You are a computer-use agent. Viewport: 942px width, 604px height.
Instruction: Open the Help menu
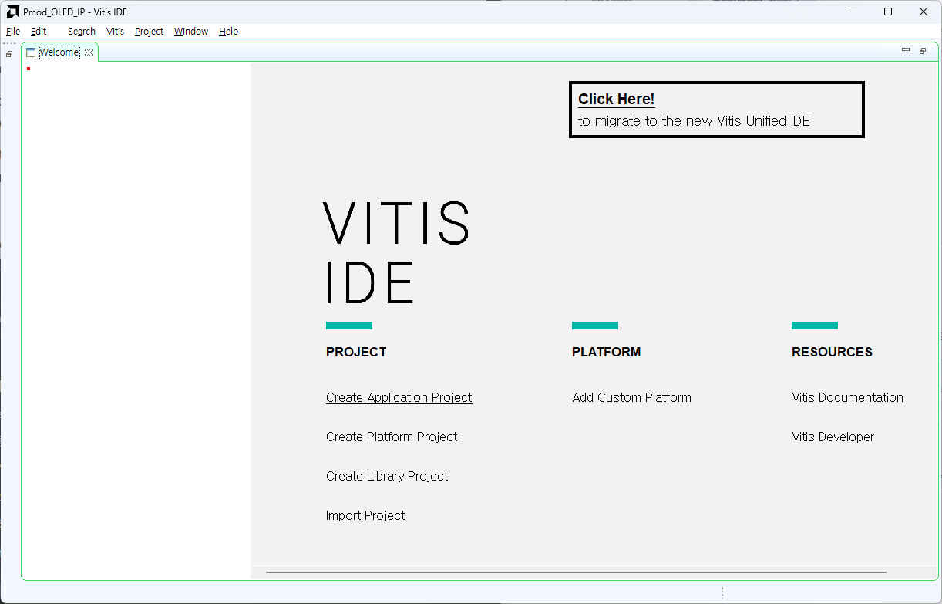click(x=228, y=32)
